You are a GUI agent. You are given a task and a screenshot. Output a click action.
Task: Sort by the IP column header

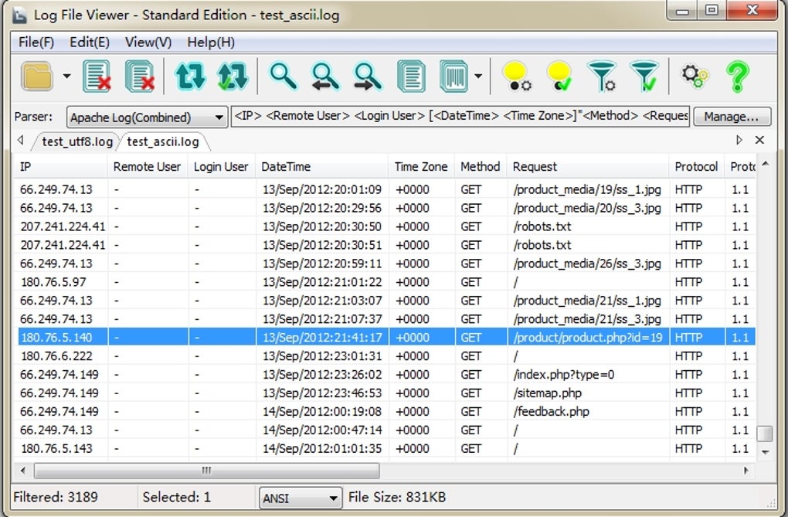[x=60, y=166]
